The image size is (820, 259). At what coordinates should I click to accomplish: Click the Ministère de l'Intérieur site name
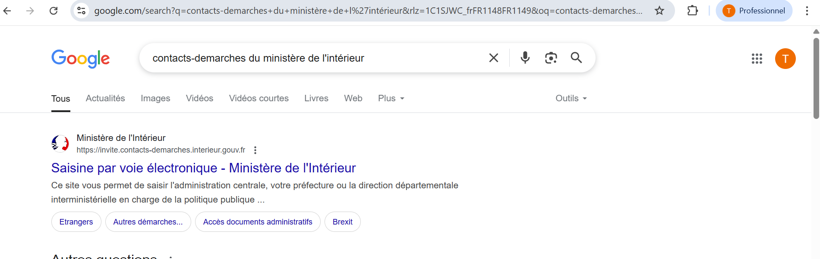tap(121, 138)
